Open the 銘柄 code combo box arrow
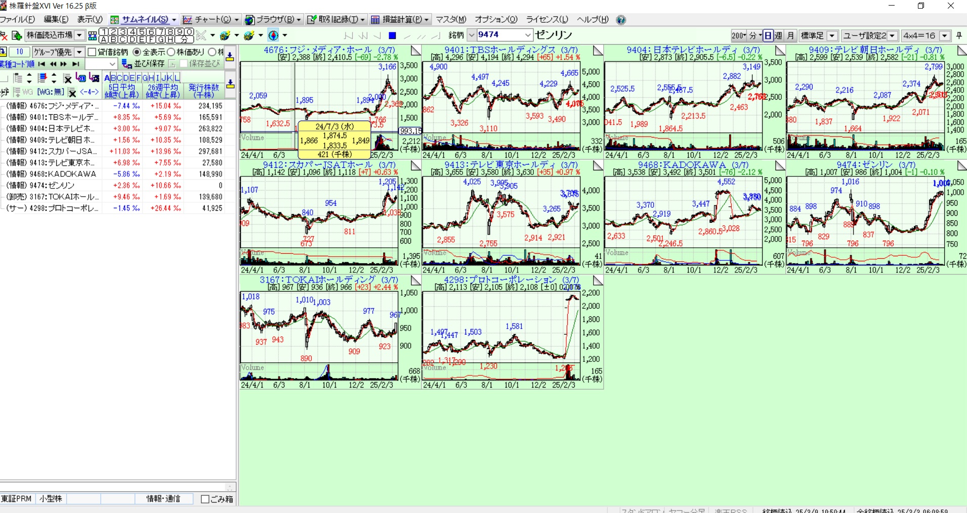 coord(528,35)
